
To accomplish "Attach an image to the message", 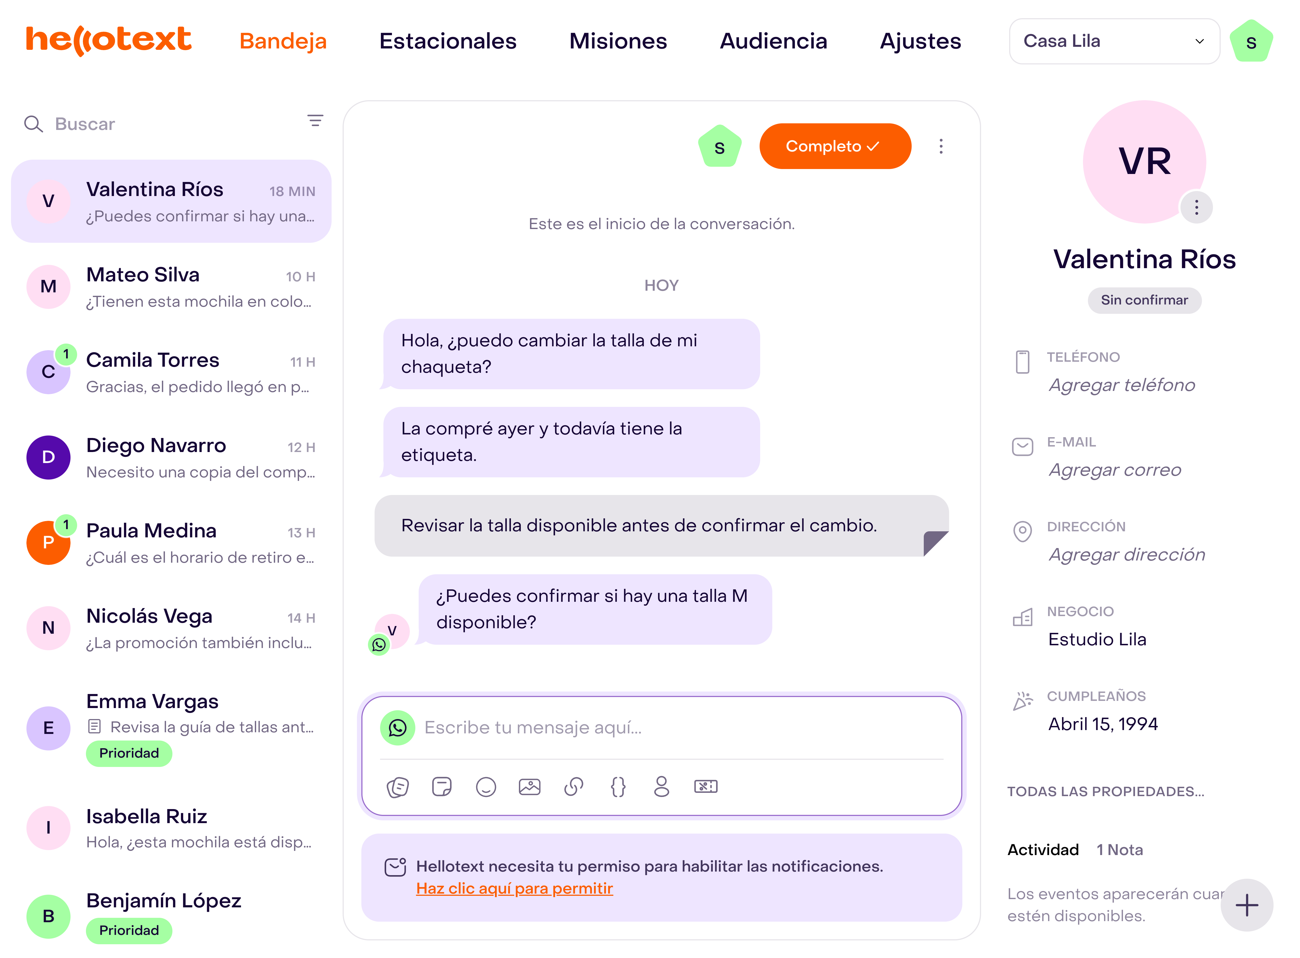I will coord(530,787).
